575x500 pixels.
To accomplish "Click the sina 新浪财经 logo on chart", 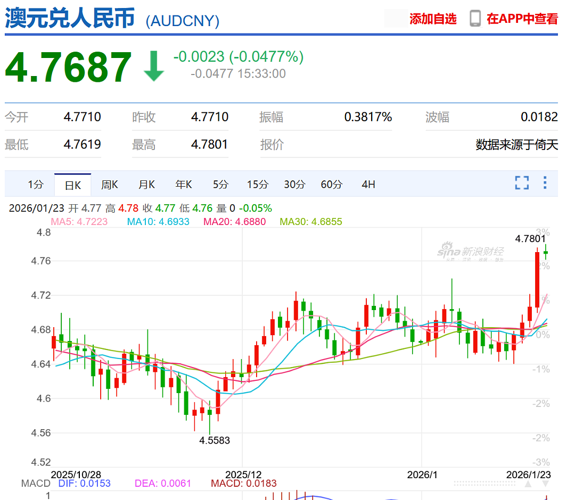I will (471, 252).
